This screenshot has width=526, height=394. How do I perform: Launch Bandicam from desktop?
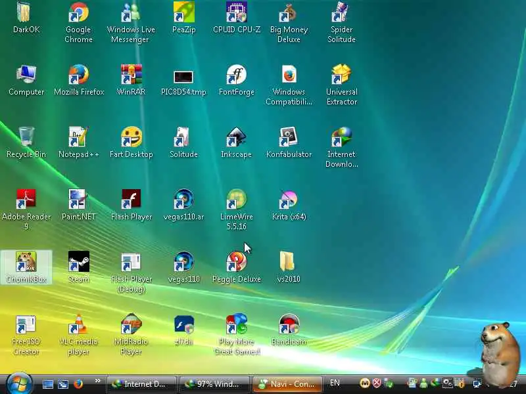coord(289,324)
